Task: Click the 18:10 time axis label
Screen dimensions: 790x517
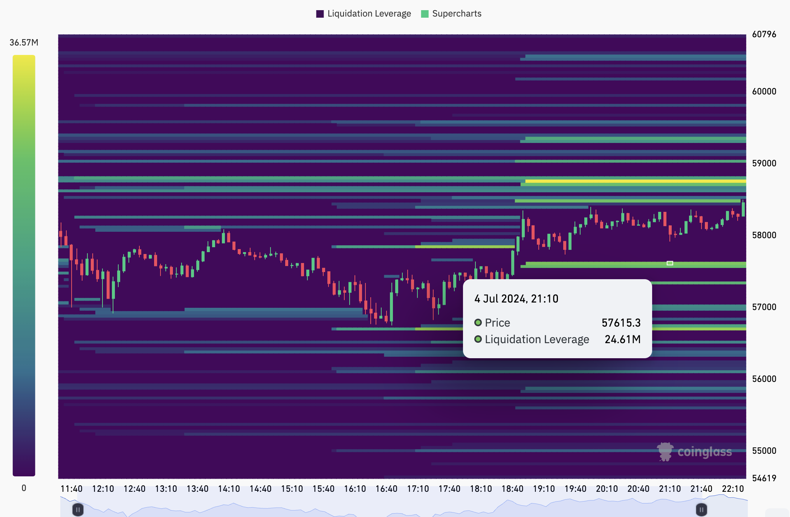Action: tap(481, 489)
